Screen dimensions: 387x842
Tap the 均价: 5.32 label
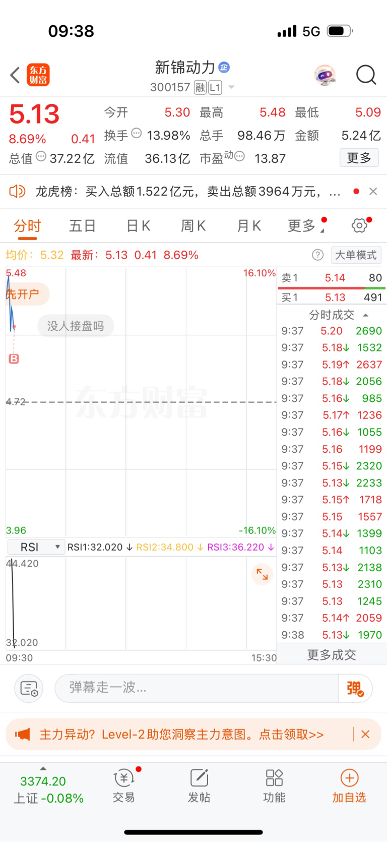coord(35,255)
